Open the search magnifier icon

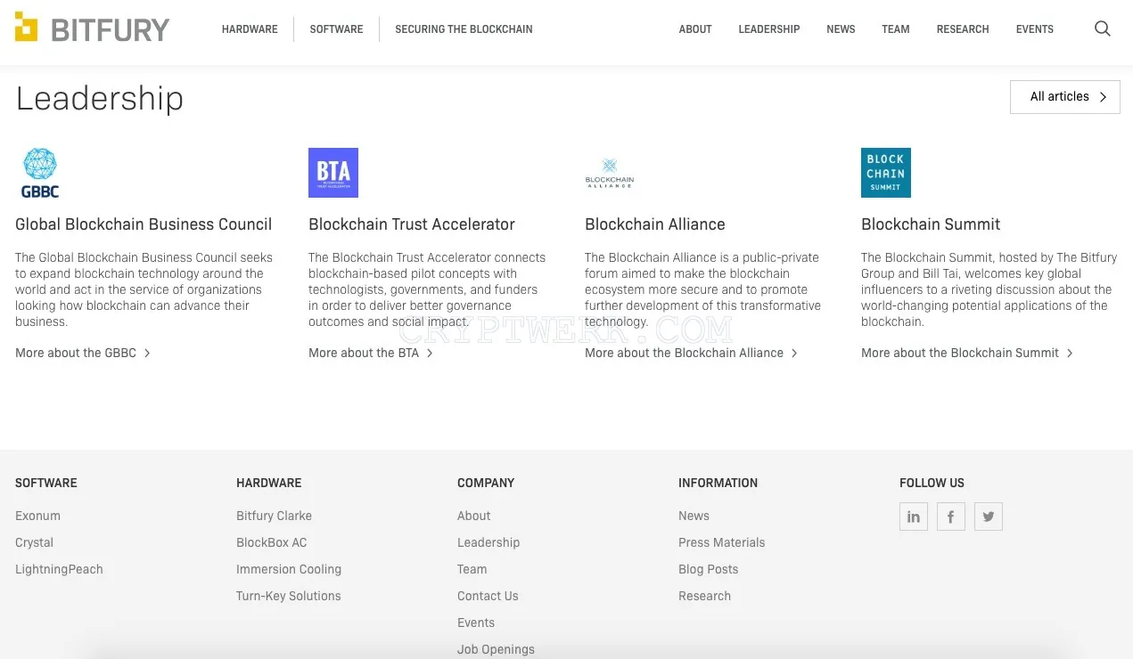pyautogui.click(x=1103, y=28)
